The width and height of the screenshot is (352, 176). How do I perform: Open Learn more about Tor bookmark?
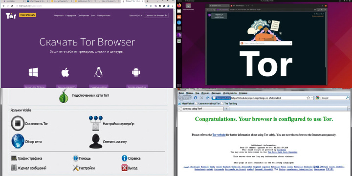pos(207,104)
